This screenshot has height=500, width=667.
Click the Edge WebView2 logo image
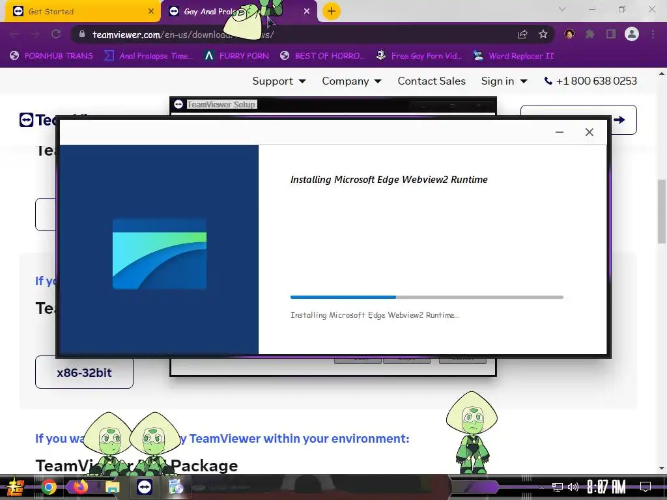160,254
